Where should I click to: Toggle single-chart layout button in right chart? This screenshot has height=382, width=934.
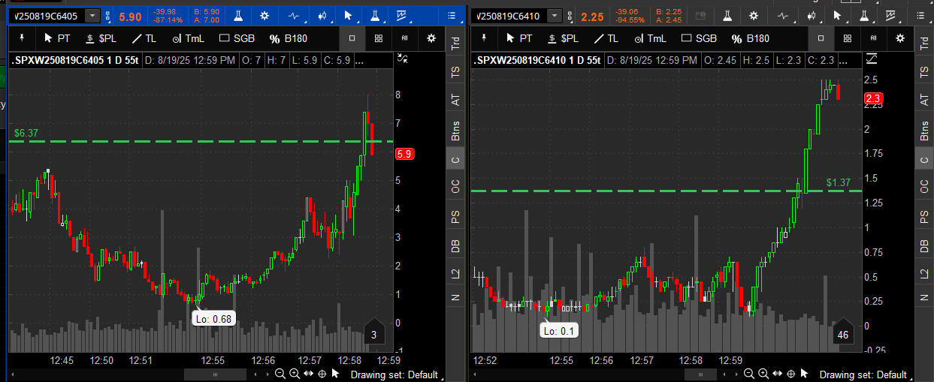click(x=820, y=38)
